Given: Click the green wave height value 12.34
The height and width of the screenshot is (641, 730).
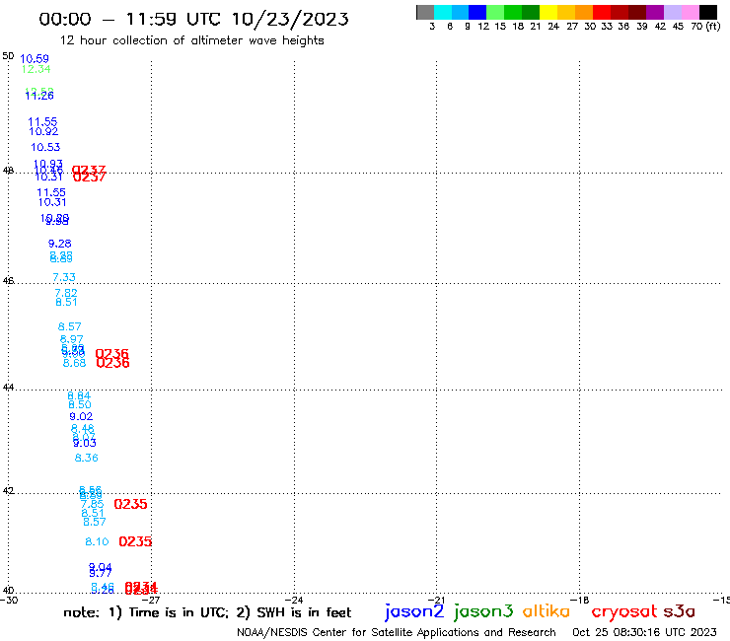Looking at the screenshot, I should [x=36, y=69].
